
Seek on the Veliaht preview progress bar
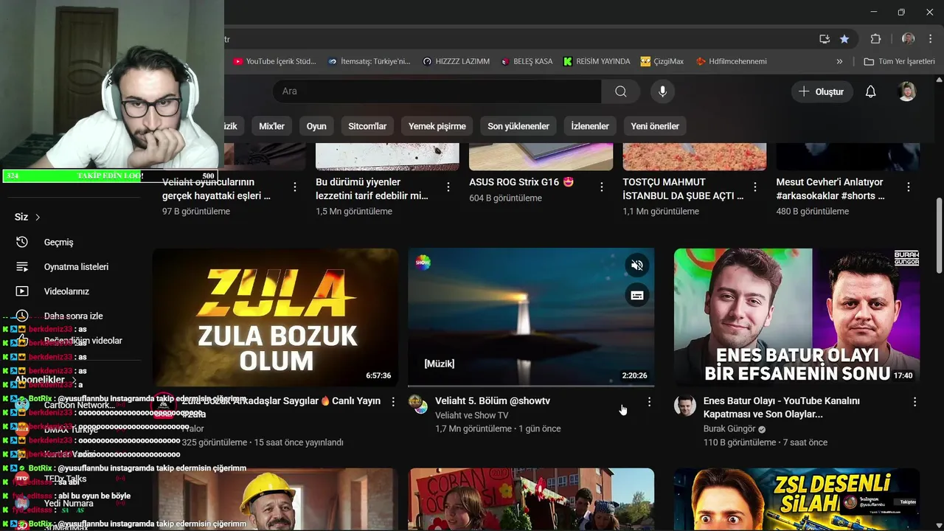click(531, 385)
